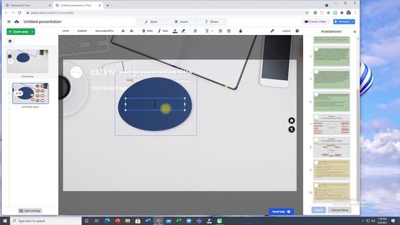Image resolution: width=400 pixels, height=225 pixels.
Task: Open Task View on taskbar
Action: (97, 221)
